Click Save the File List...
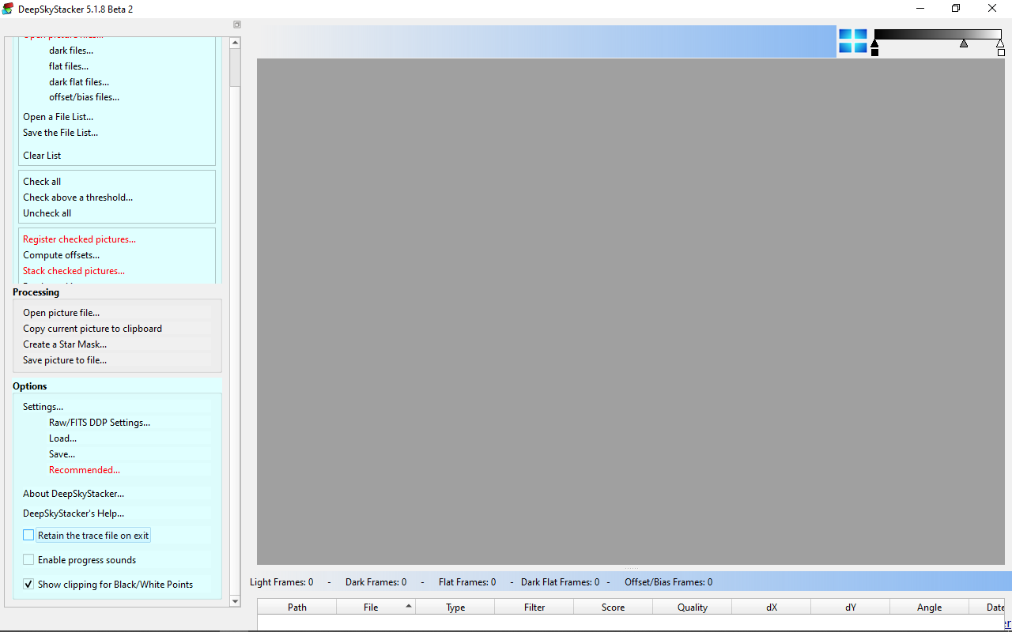This screenshot has width=1012, height=632. (60, 133)
